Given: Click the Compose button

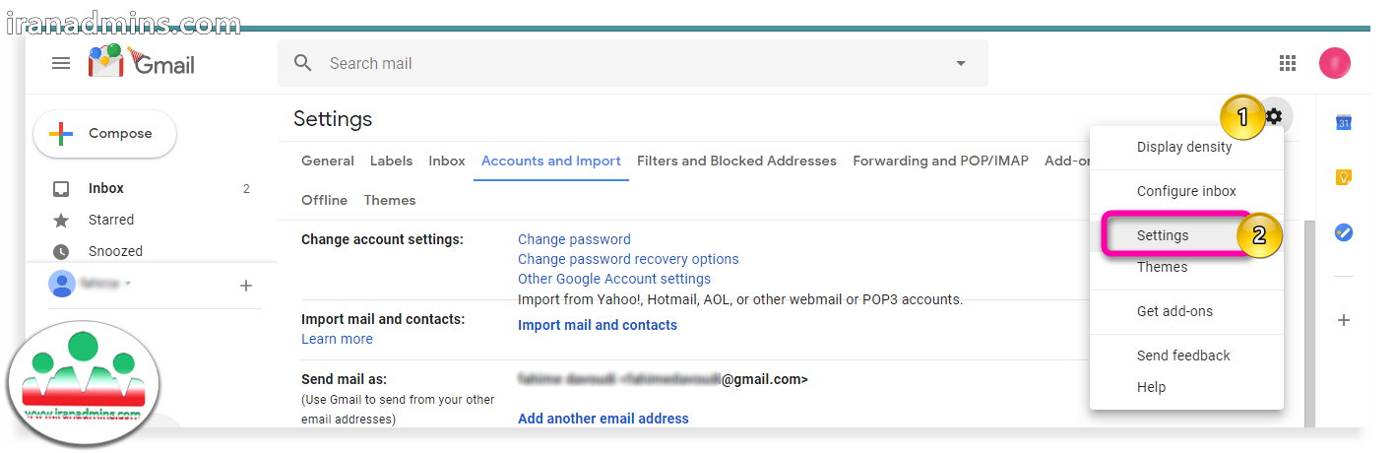Looking at the screenshot, I should (x=105, y=134).
